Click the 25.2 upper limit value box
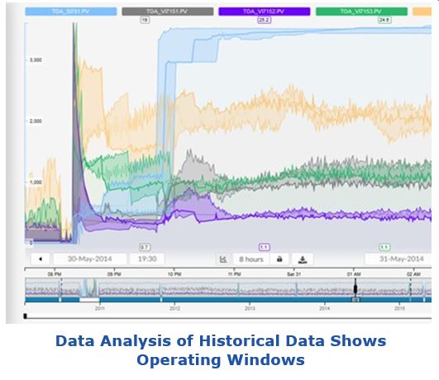439x380 pixels. click(x=264, y=20)
